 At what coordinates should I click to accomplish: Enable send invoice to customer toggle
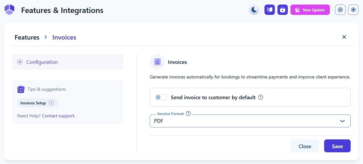click(161, 97)
